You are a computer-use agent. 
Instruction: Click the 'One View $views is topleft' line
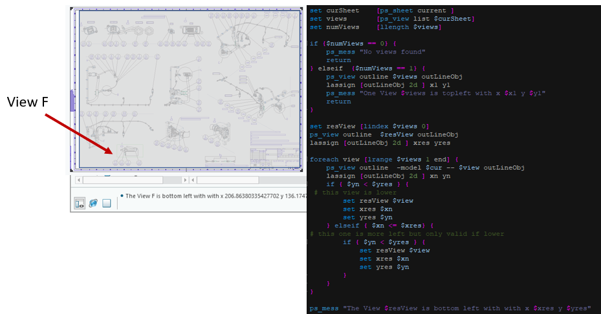point(436,94)
